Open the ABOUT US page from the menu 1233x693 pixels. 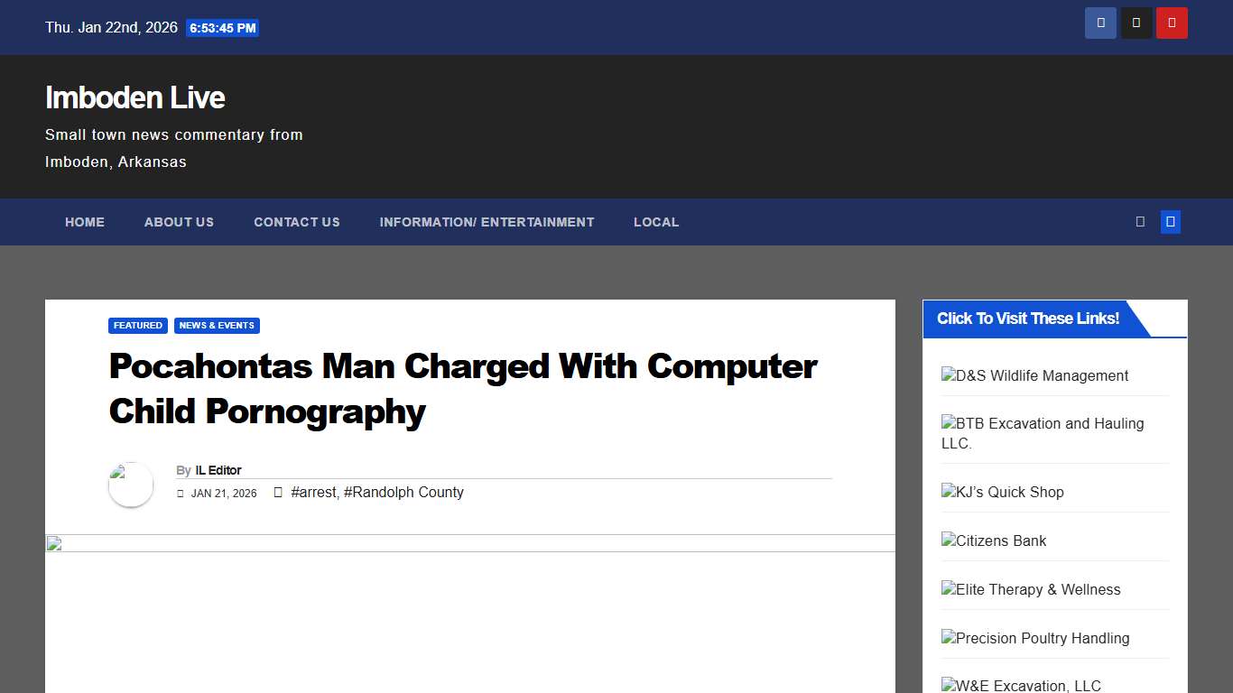pyautogui.click(x=179, y=222)
